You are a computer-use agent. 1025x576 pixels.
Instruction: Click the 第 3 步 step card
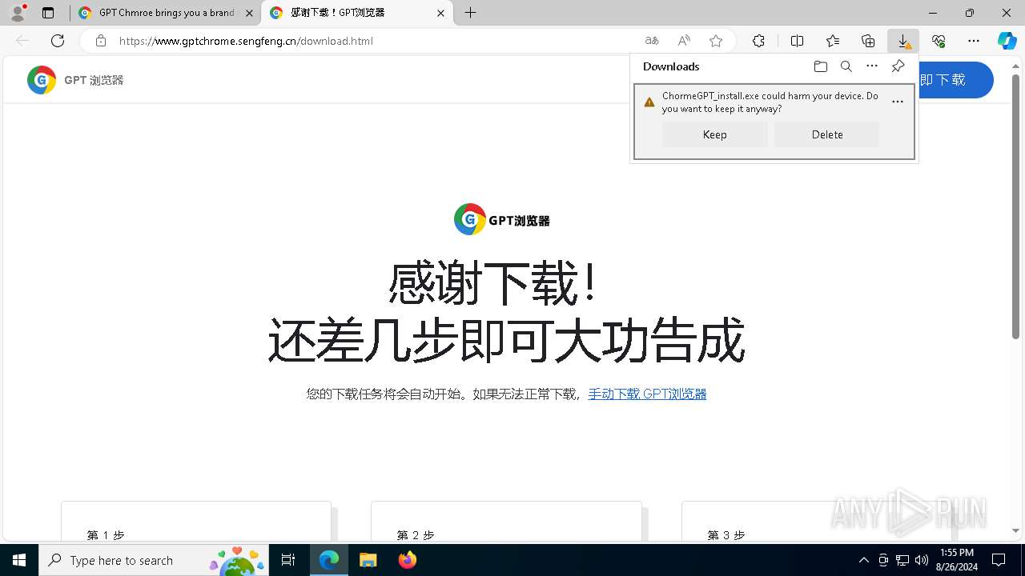tap(817, 522)
